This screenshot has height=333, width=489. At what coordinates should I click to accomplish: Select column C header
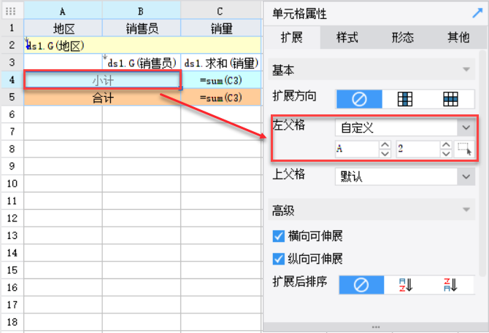click(220, 11)
